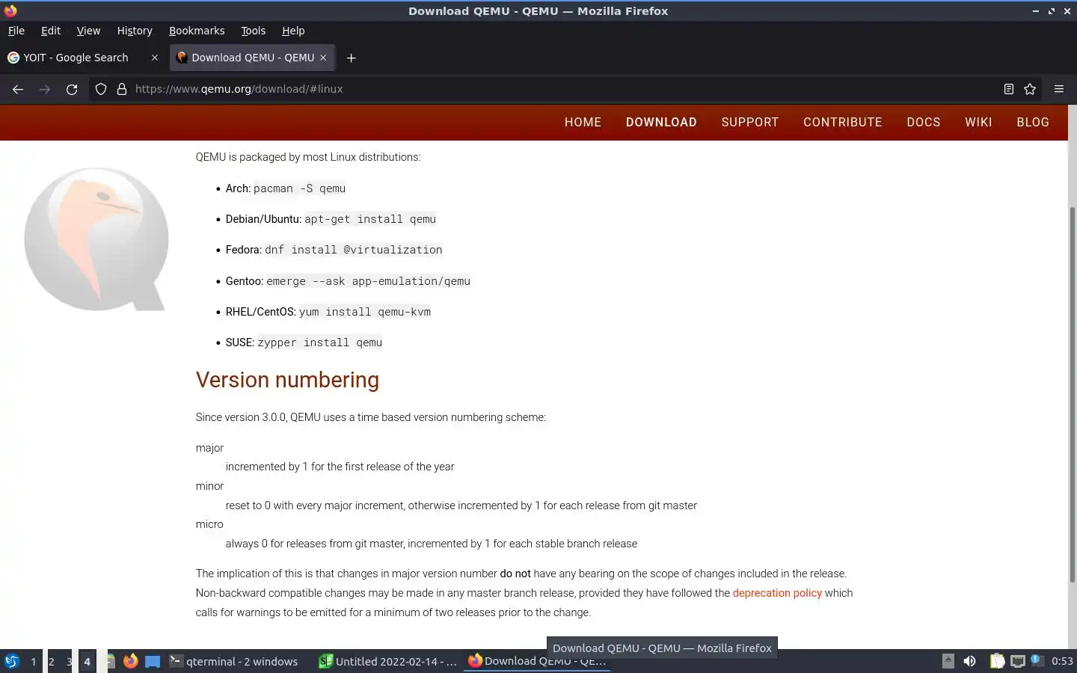Open the Firefox hamburger application menu

click(x=1059, y=89)
